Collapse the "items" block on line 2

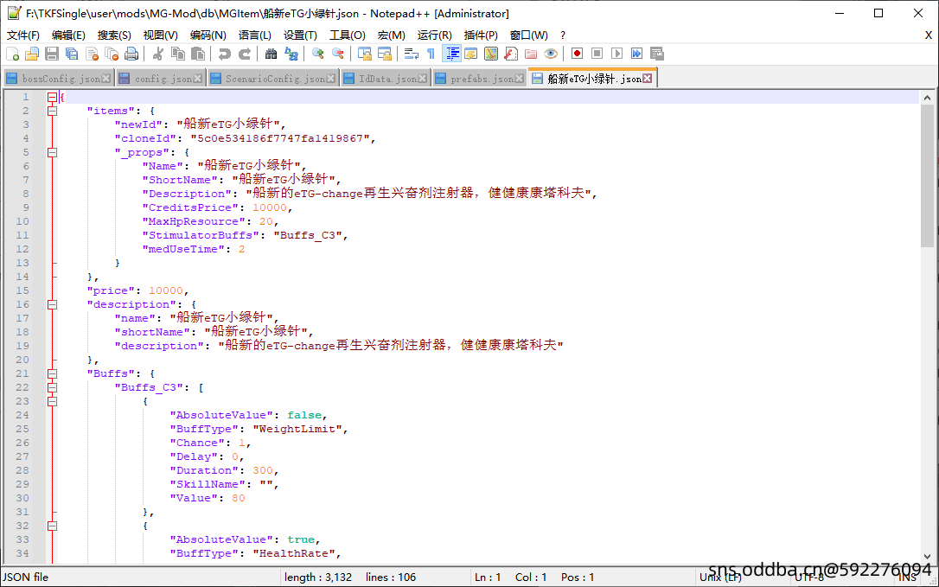point(52,111)
